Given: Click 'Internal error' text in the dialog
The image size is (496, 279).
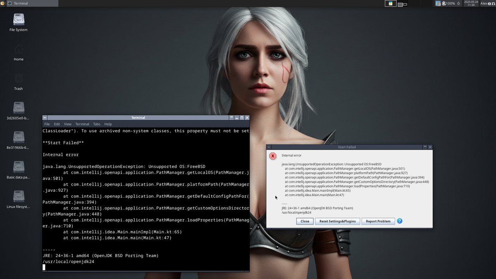Looking at the screenshot, I should coord(291,155).
